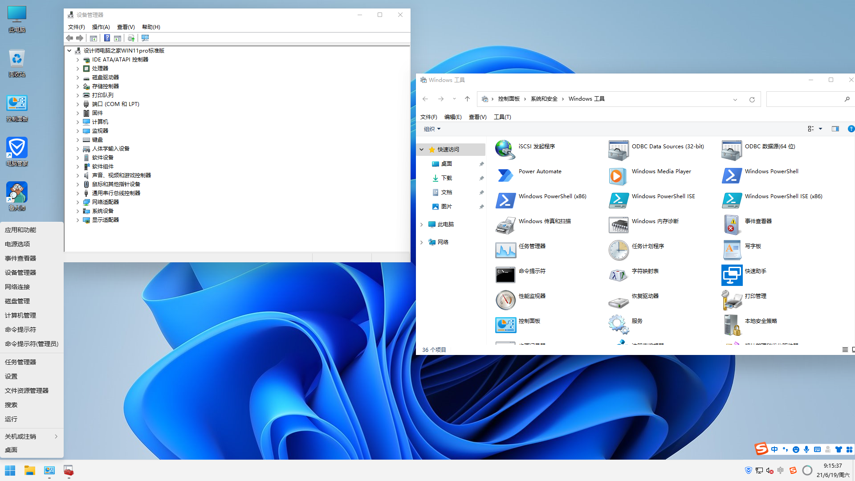Expand Display adapters node (显示适配器)
This screenshot has width=855, height=481.
(77, 220)
